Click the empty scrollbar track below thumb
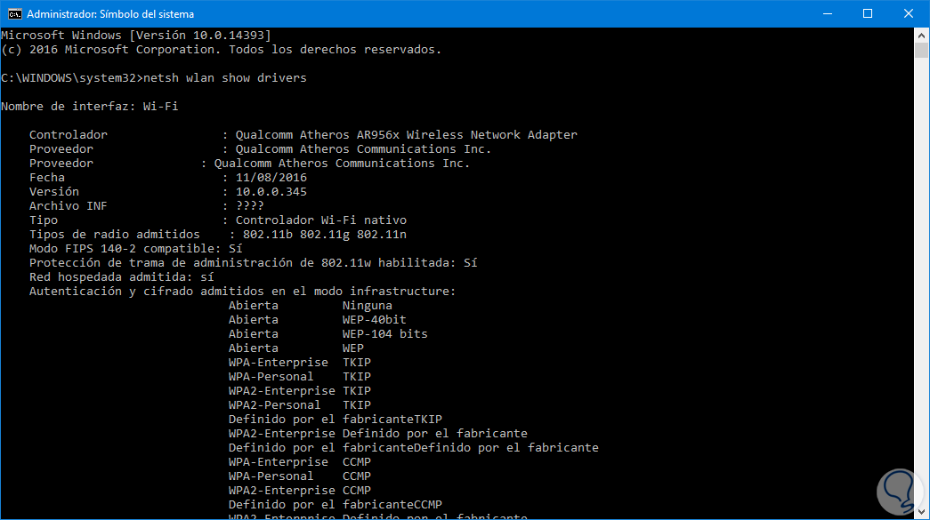This screenshot has height=520, width=930. 921,267
